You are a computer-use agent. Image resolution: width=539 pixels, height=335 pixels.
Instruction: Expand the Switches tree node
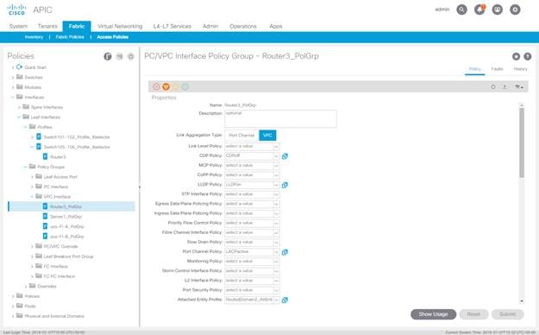[x=13, y=78]
